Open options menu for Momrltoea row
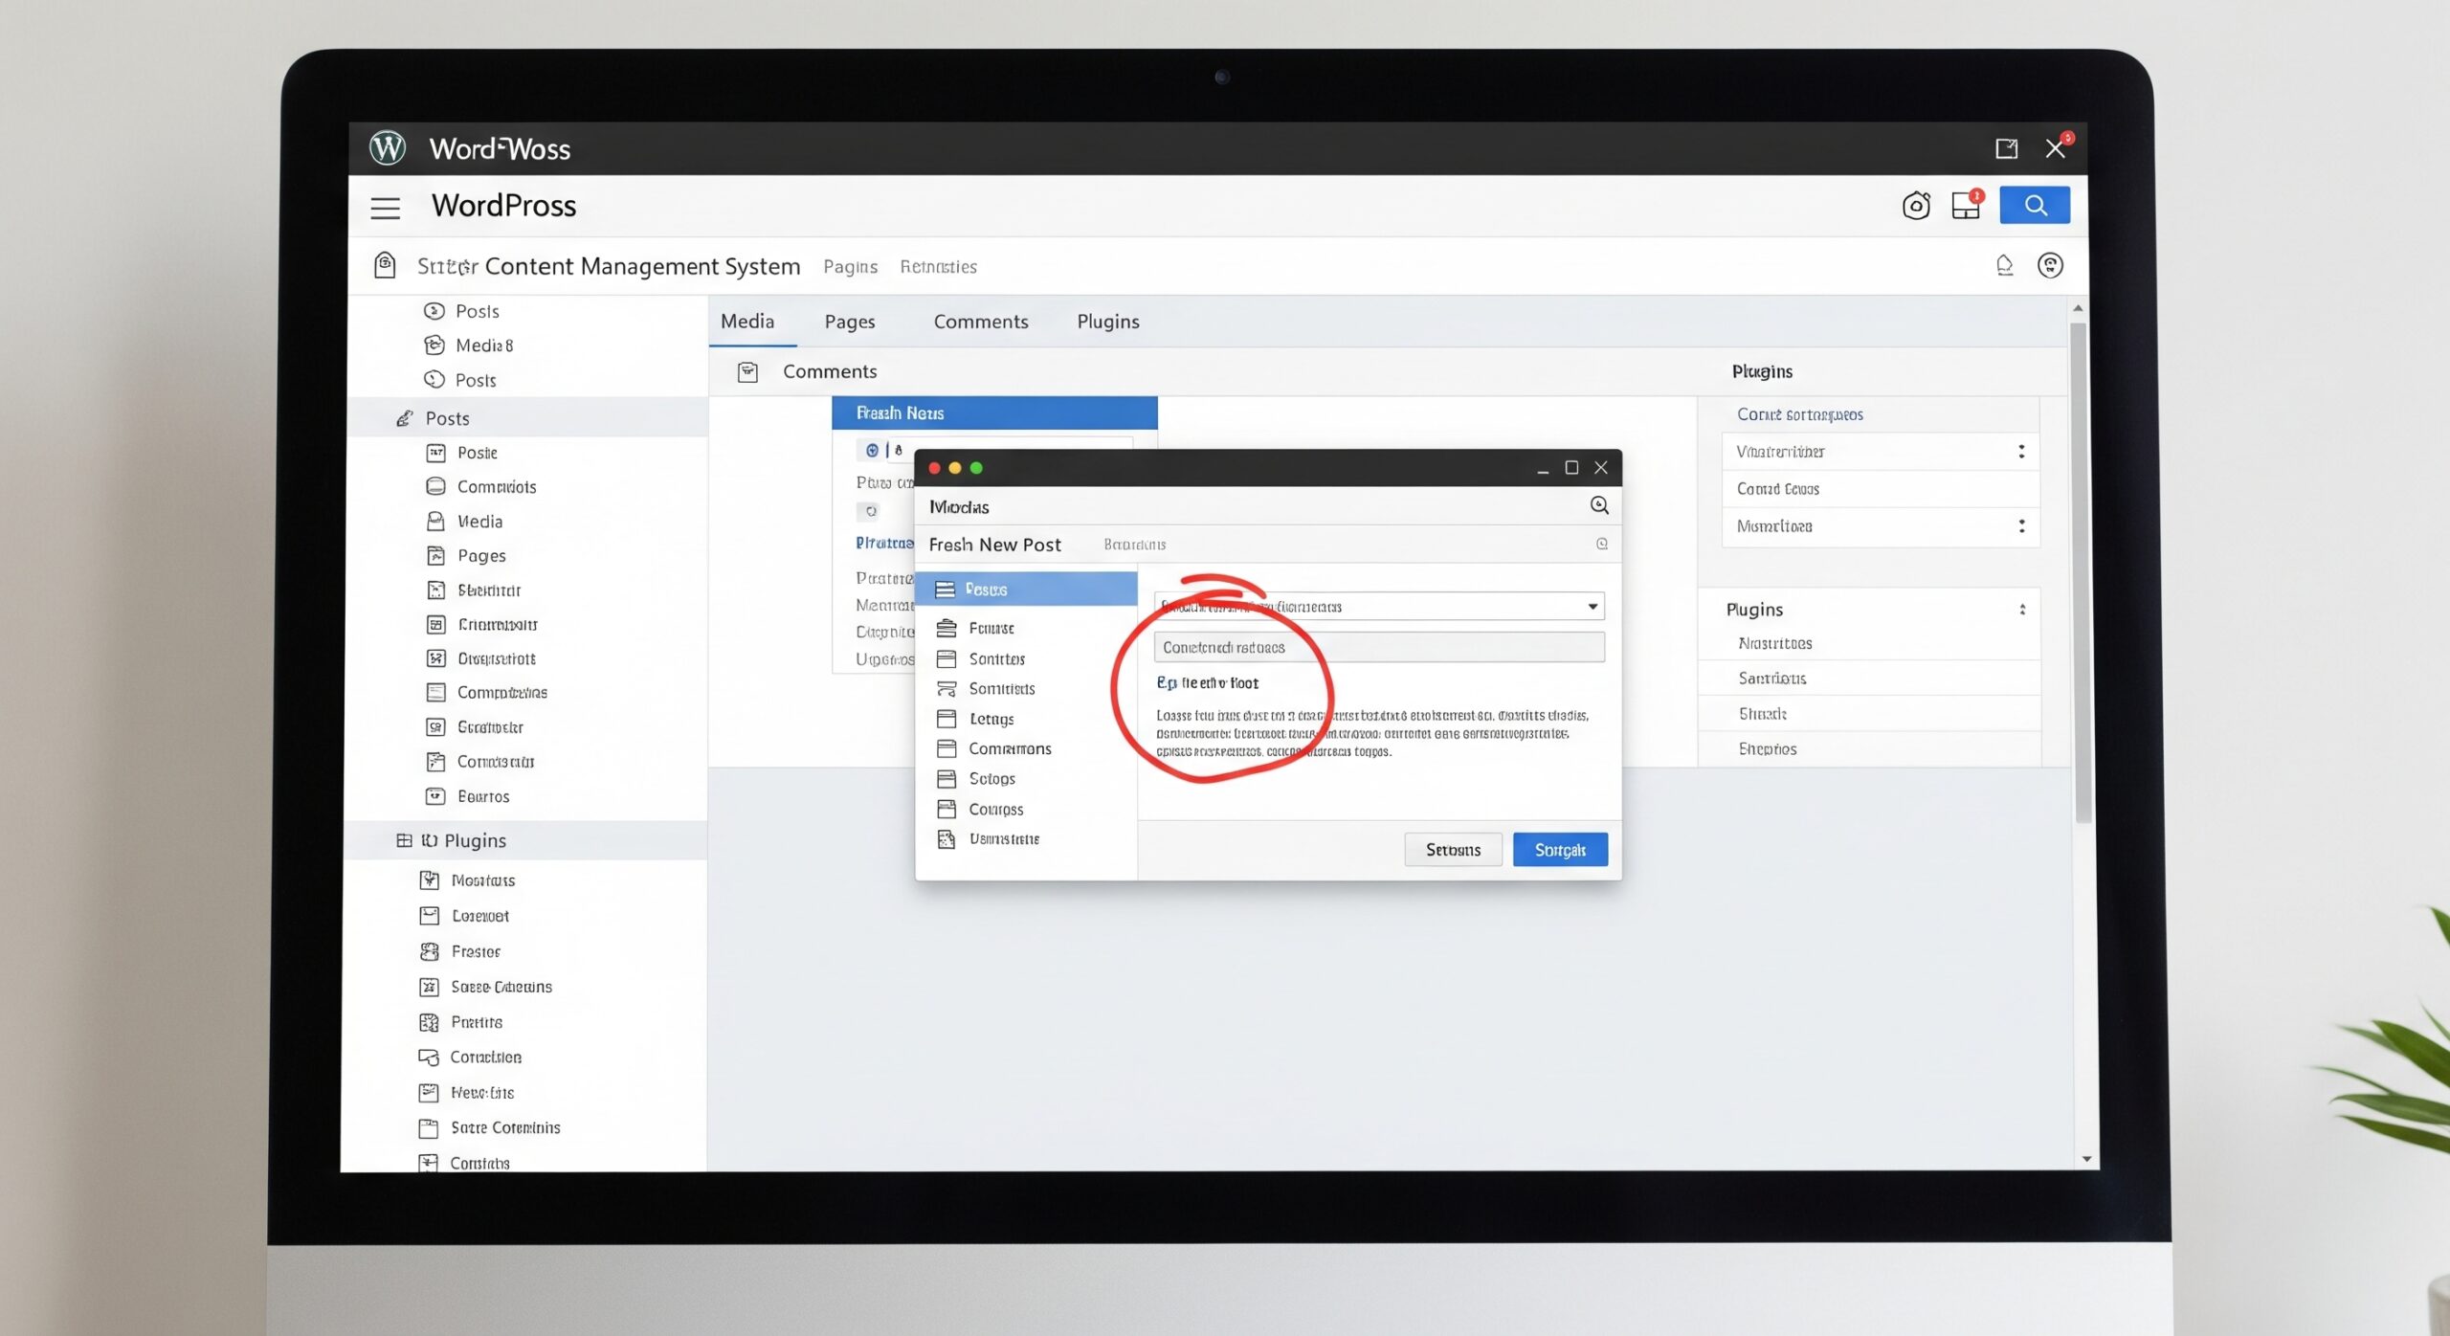2450x1336 pixels. coord(2021,525)
